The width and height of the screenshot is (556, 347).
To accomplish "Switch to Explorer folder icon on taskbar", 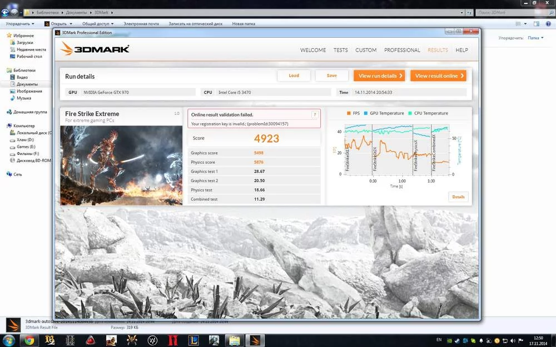I will (x=235, y=341).
